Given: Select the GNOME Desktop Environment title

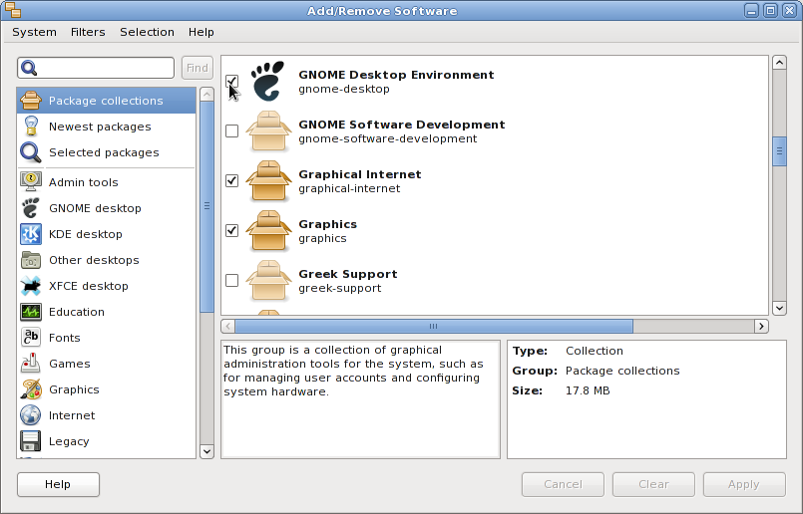Looking at the screenshot, I should pyautogui.click(x=396, y=75).
